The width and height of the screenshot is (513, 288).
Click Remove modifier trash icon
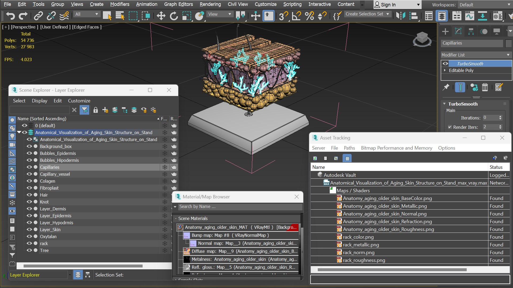(485, 87)
